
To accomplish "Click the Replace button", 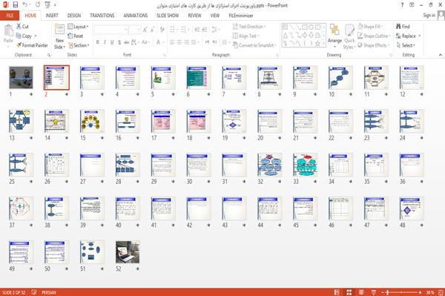I will pos(409,36).
